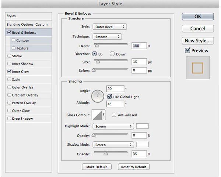Select the Bevel & Emboss label
Screen dimensions: 221x177
[24, 33]
